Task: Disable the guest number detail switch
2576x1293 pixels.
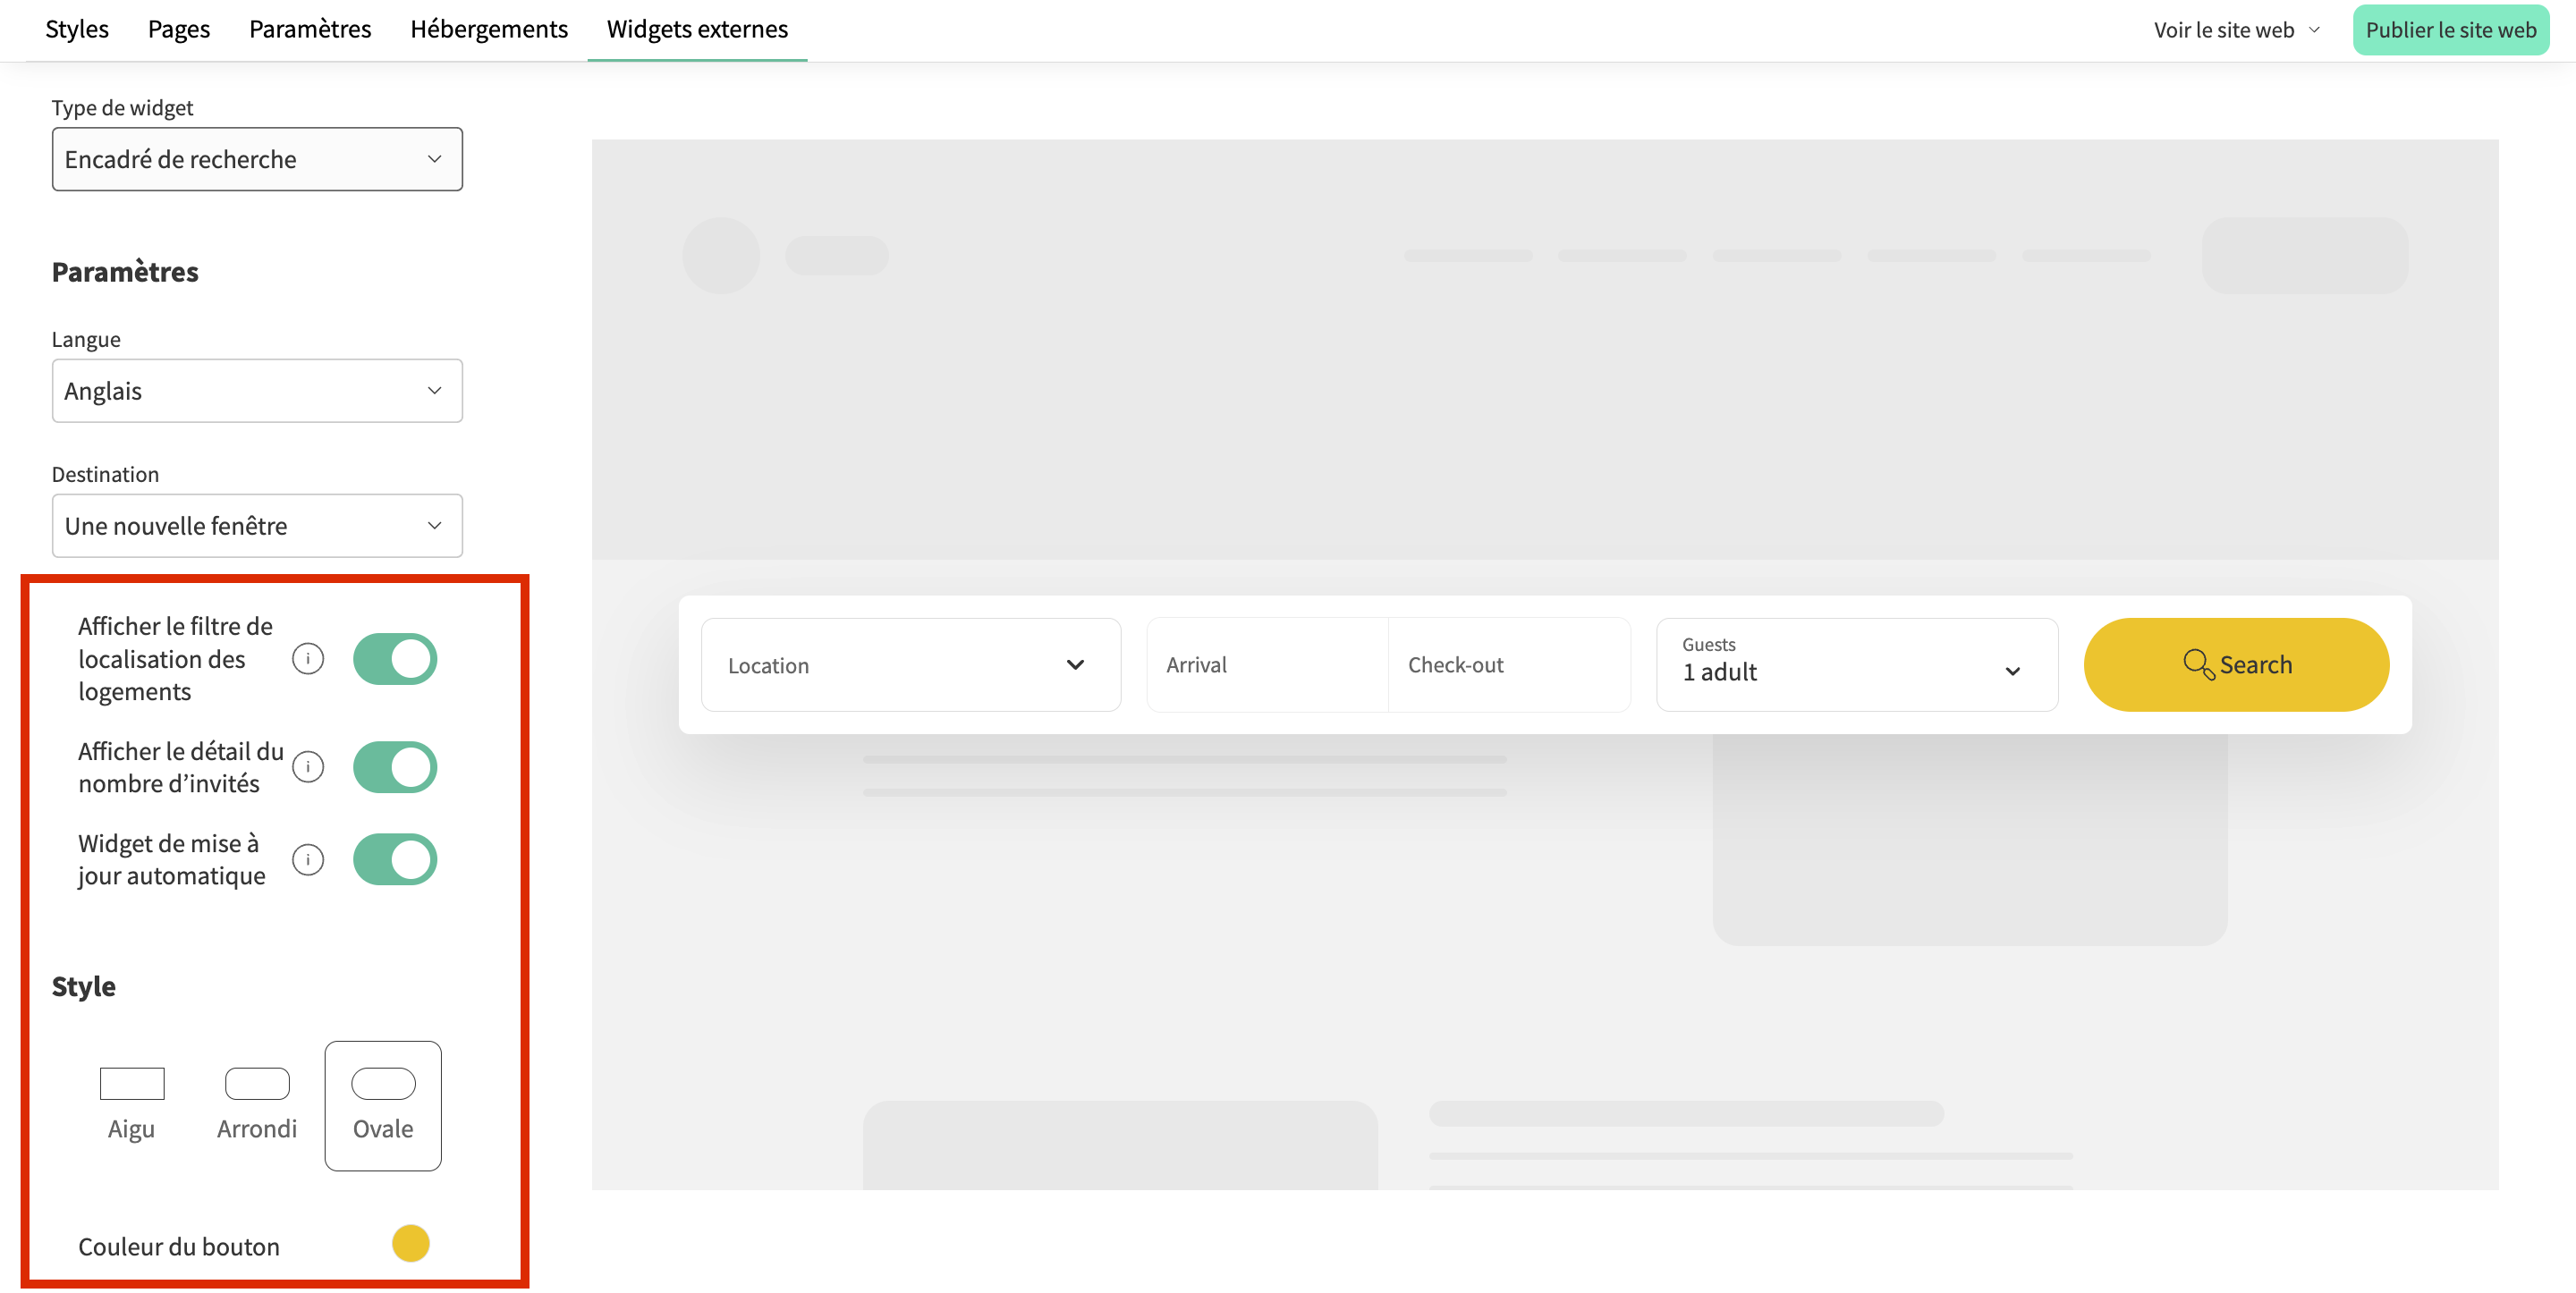Action: coord(395,767)
